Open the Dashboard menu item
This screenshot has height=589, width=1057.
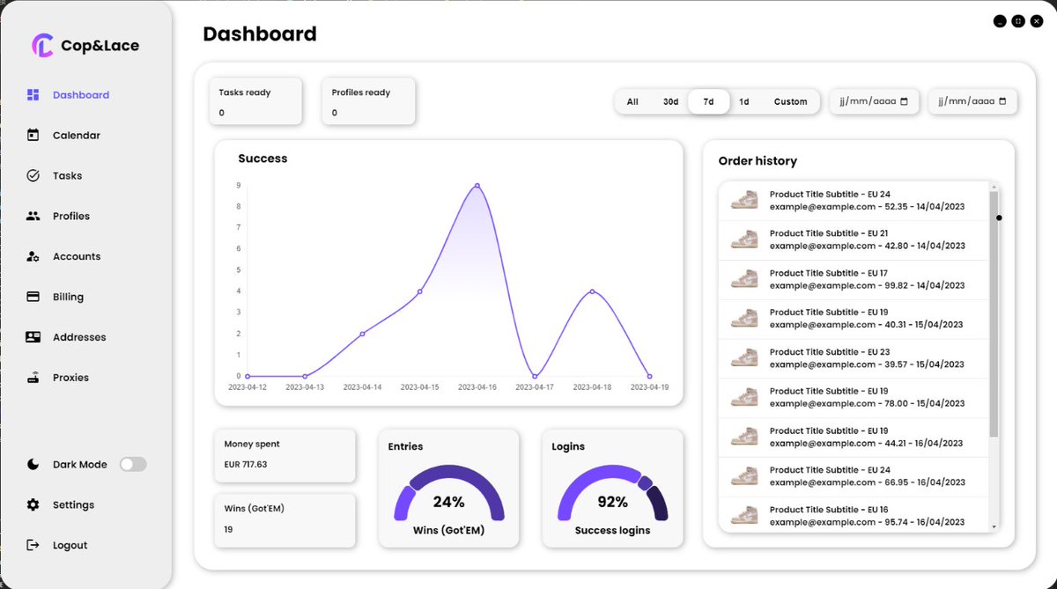click(x=81, y=95)
